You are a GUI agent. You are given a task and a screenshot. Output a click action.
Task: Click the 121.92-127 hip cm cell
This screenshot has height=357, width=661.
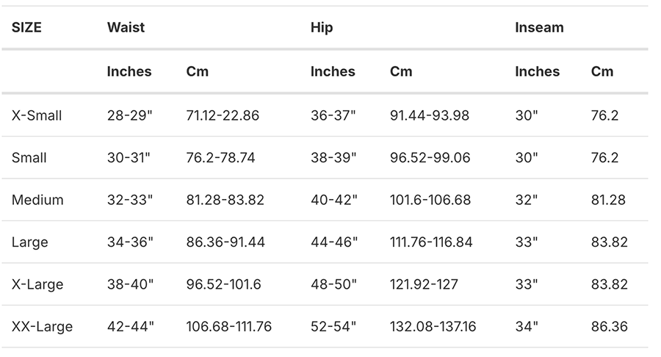(424, 284)
